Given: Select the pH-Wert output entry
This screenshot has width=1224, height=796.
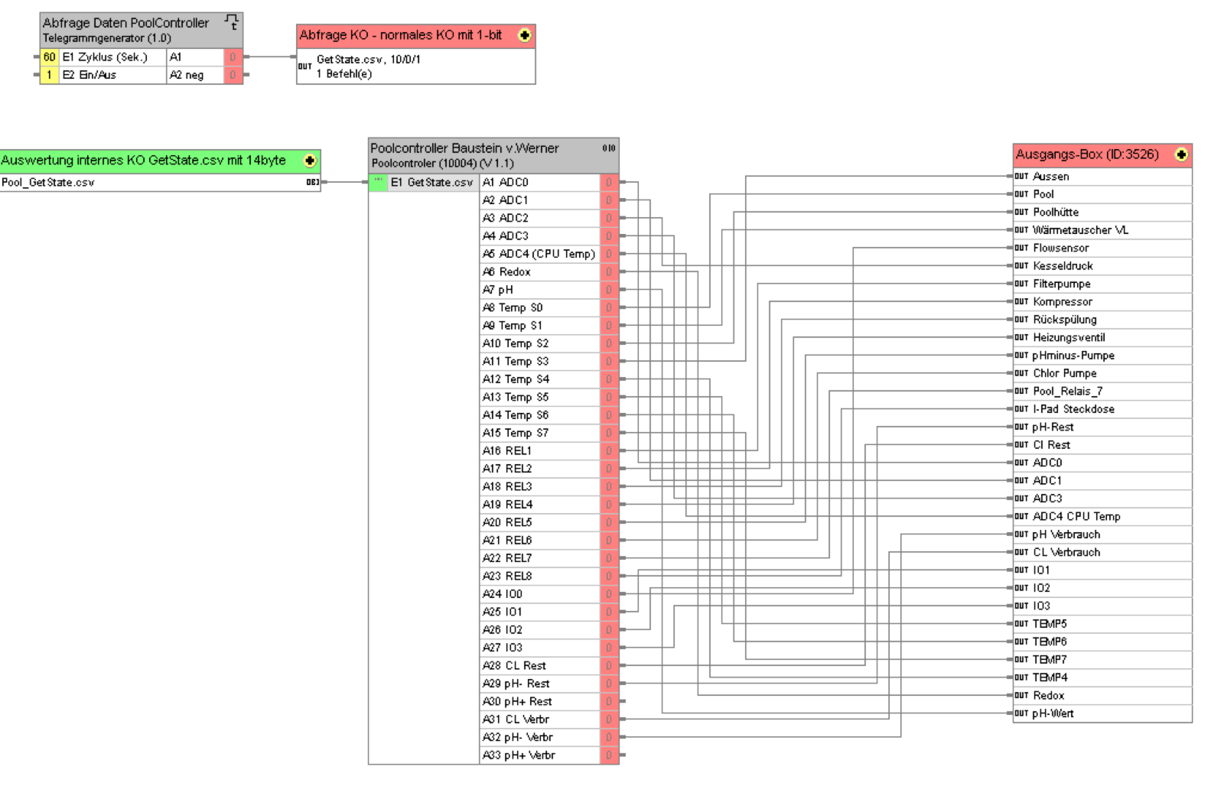Looking at the screenshot, I should 1102,713.
